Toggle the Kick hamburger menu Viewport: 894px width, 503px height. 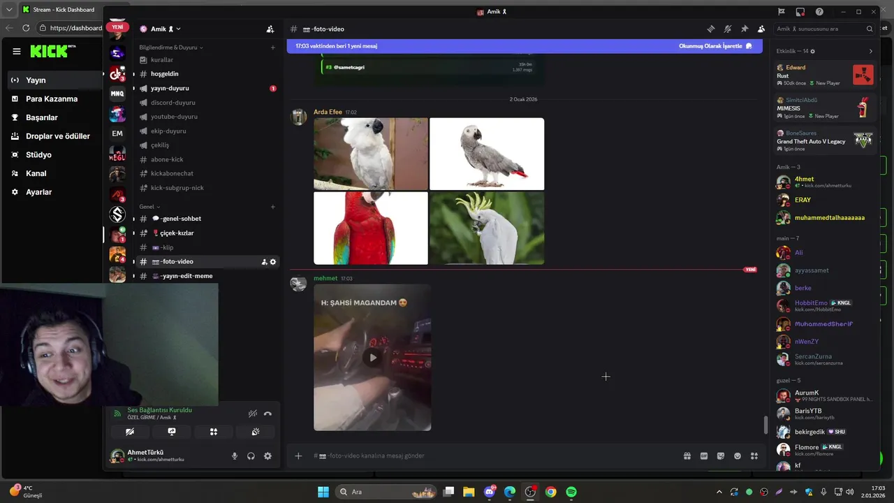(x=17, y=51)
